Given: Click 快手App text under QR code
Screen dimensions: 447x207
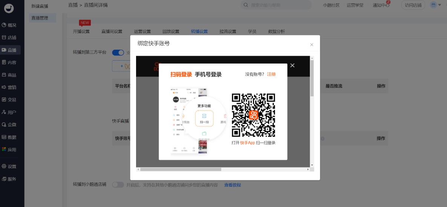Looking at the screenshot, I should pyautogui.click(x=248, y=143).
